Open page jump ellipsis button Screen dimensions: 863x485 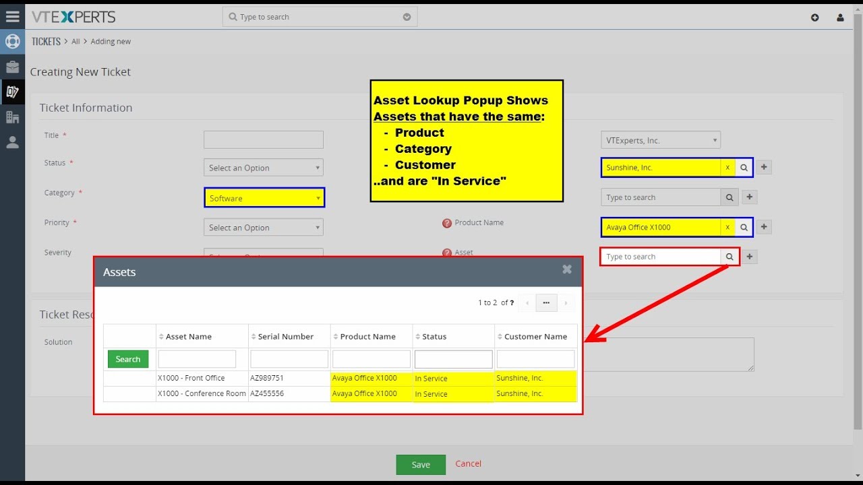[x=546, y=303]
